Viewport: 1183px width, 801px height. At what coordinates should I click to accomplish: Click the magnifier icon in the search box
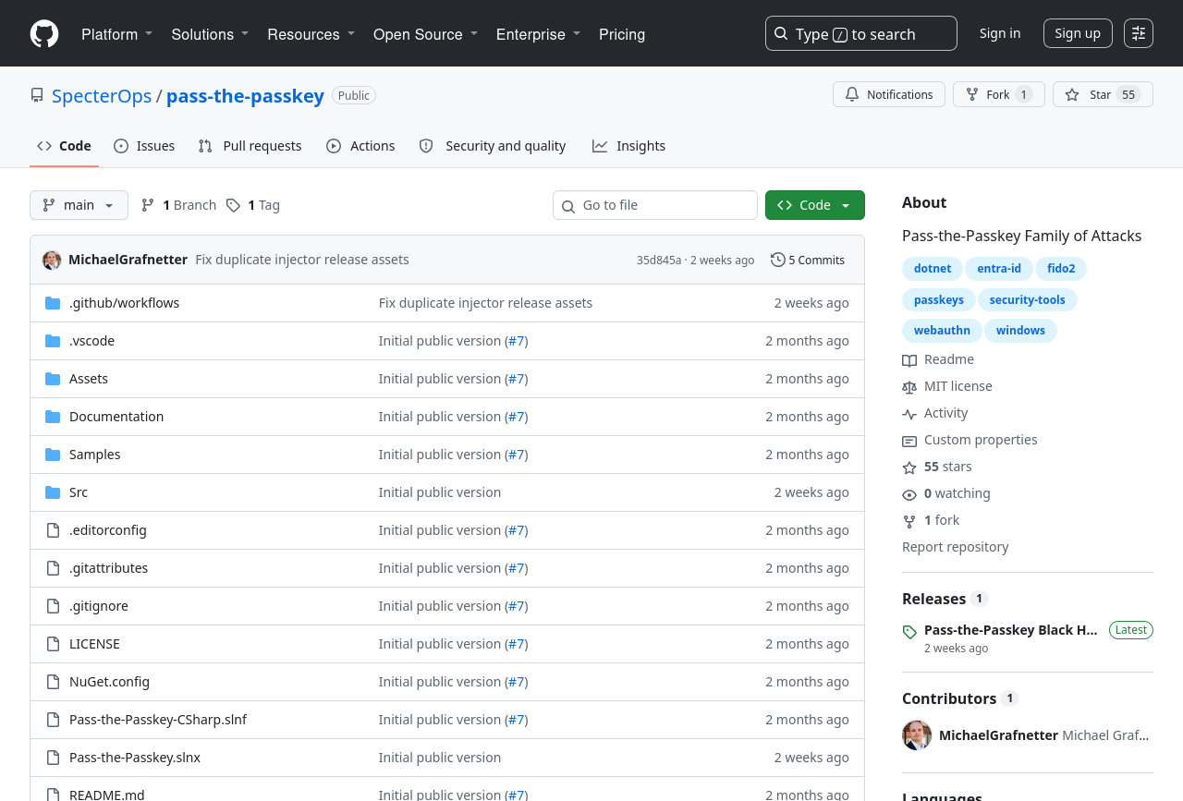pyautogui.click(x=781, y=33)
